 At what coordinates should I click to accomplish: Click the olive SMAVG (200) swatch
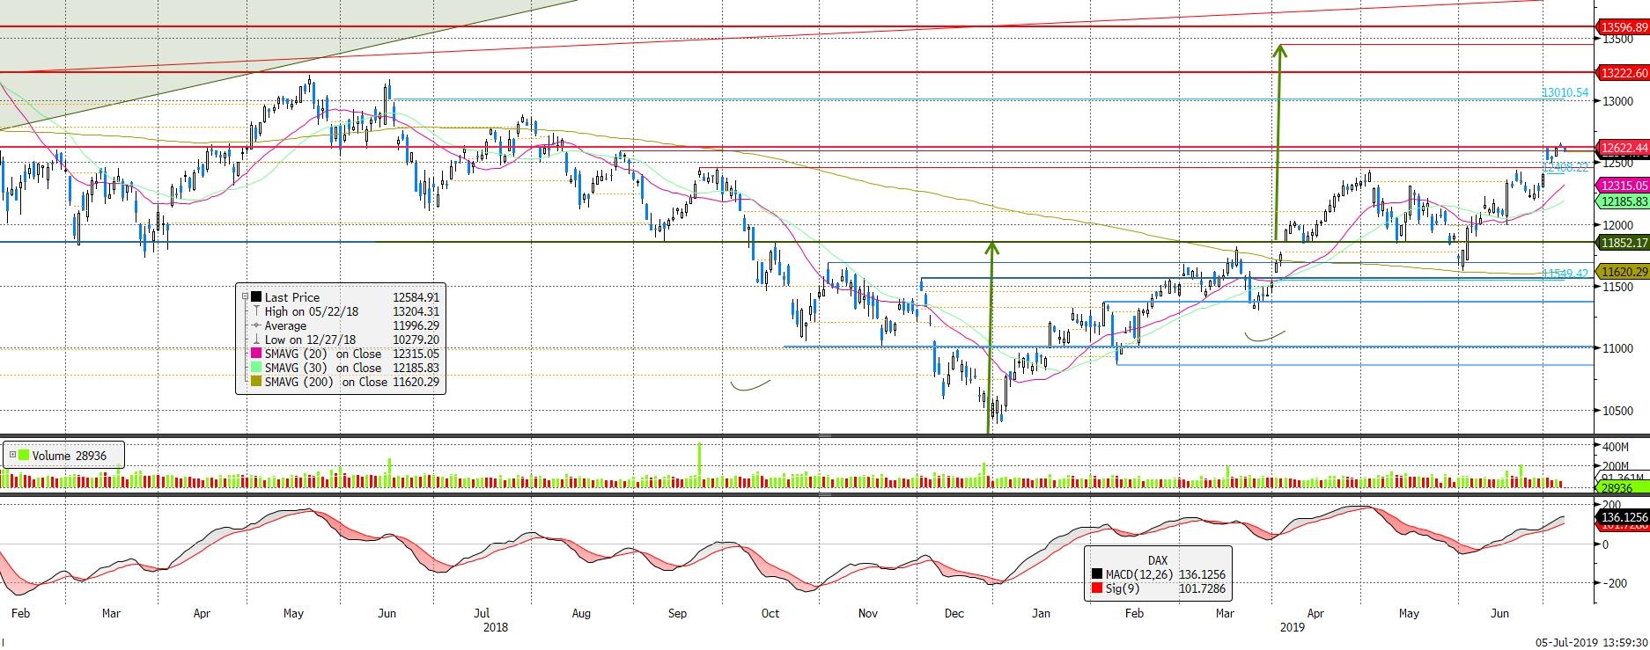pyautogui.click(x=256, y=382)
